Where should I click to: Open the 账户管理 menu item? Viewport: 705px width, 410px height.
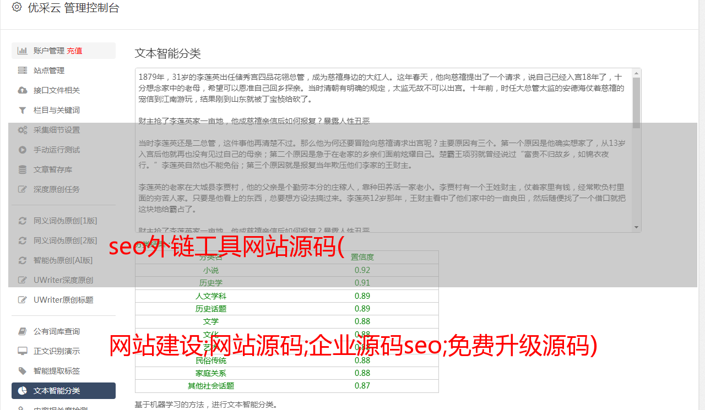pos(63,51)
